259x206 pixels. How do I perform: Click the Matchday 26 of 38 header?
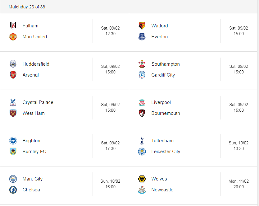pyautogui.click(x=27, y=7)
